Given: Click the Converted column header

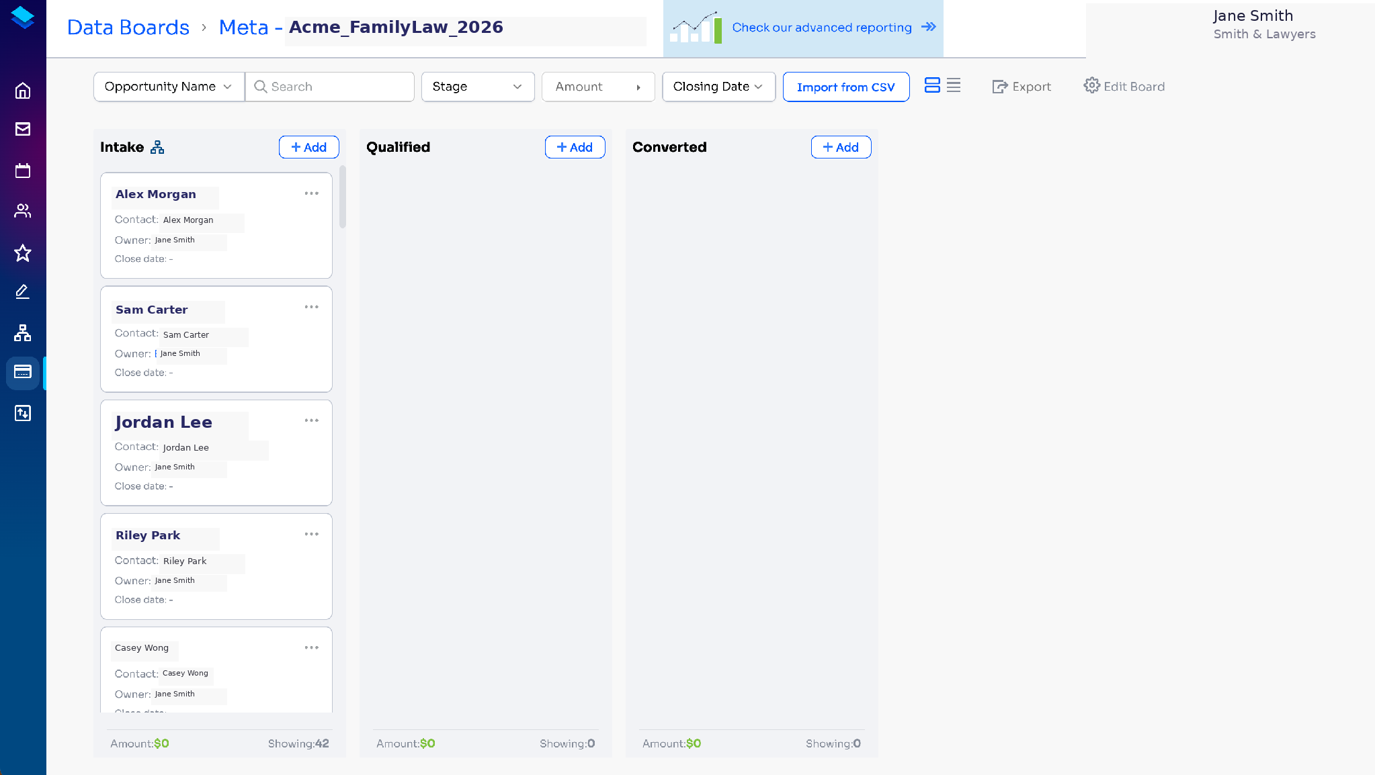Looking at the screenshot, I should (x=669, y=147).
